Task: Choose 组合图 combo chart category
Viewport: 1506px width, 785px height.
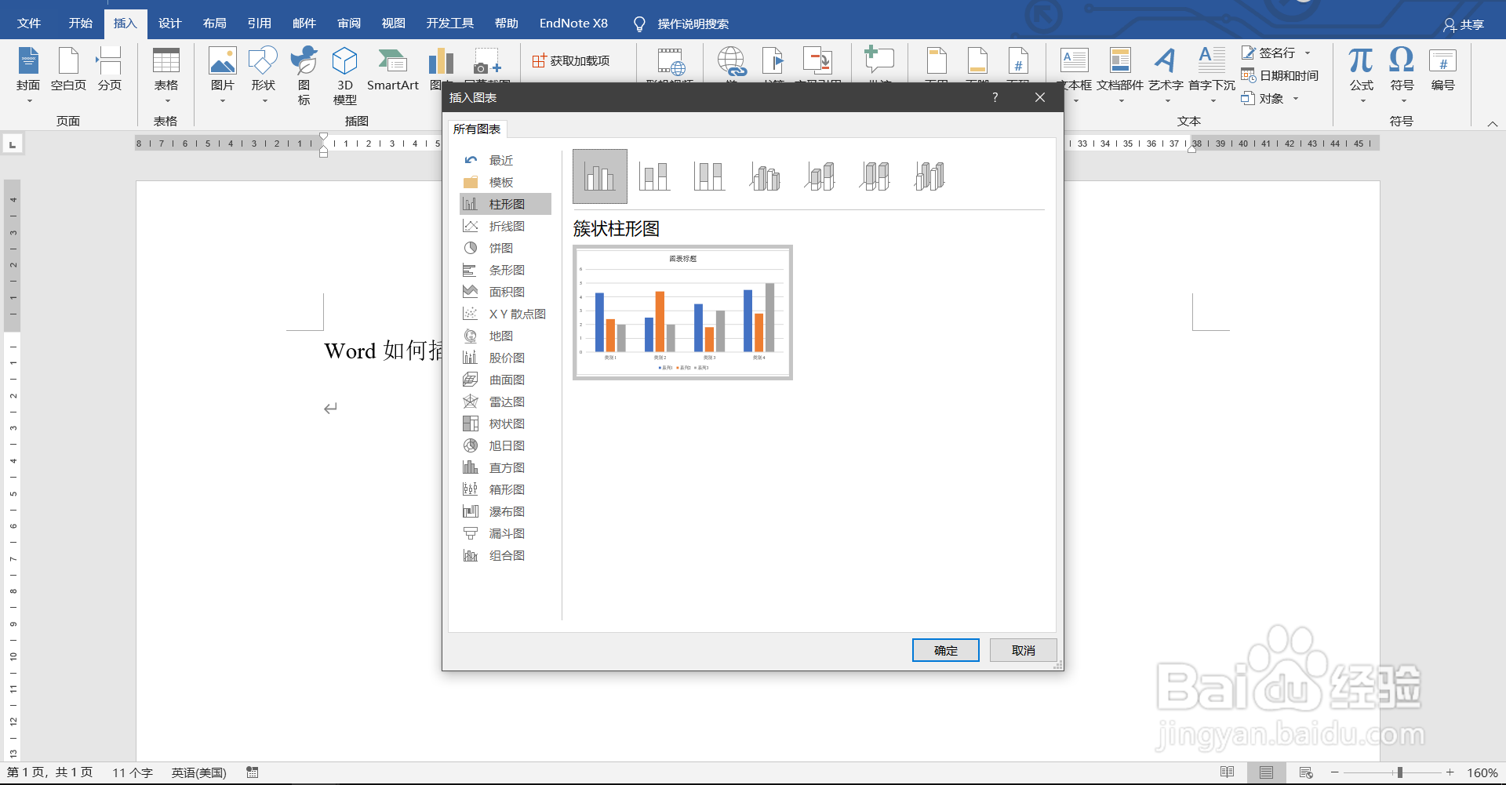Action: tap(505, 555)
